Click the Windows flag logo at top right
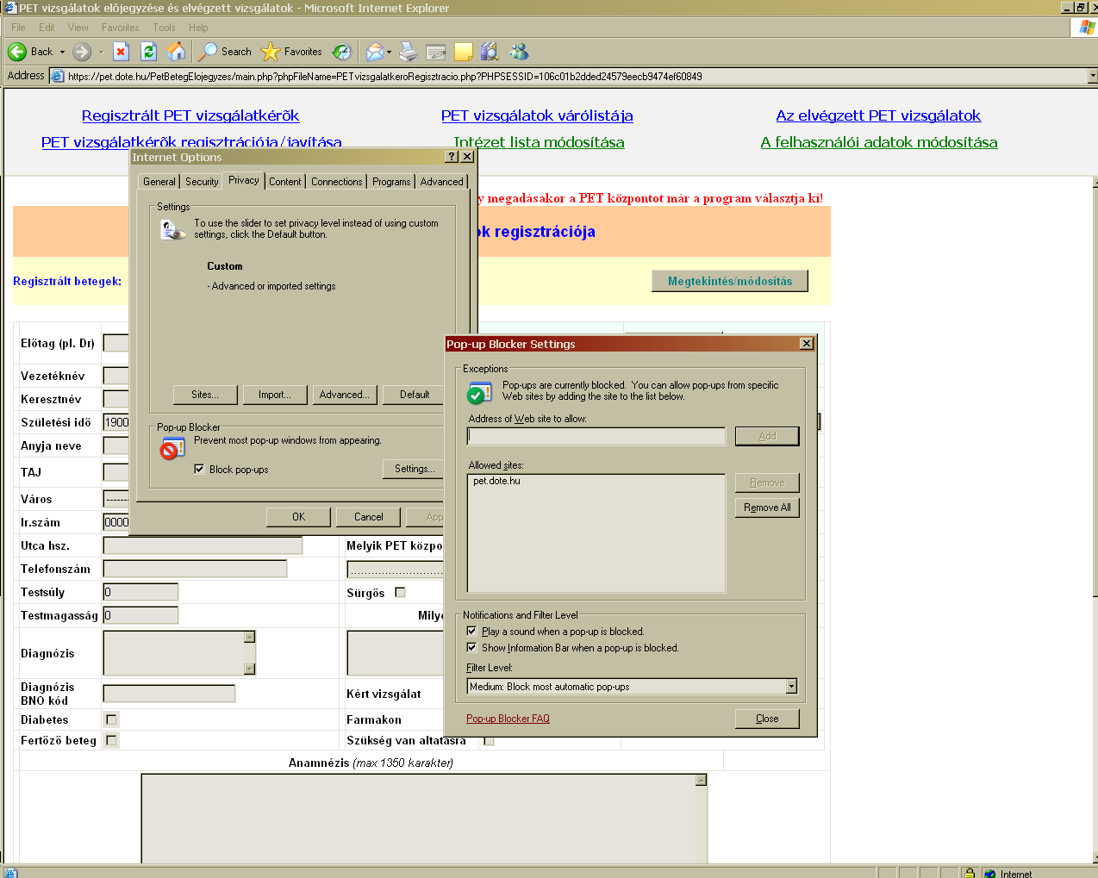The height and width of the screenshot is (878, 1098). (x=1087, y=28)
